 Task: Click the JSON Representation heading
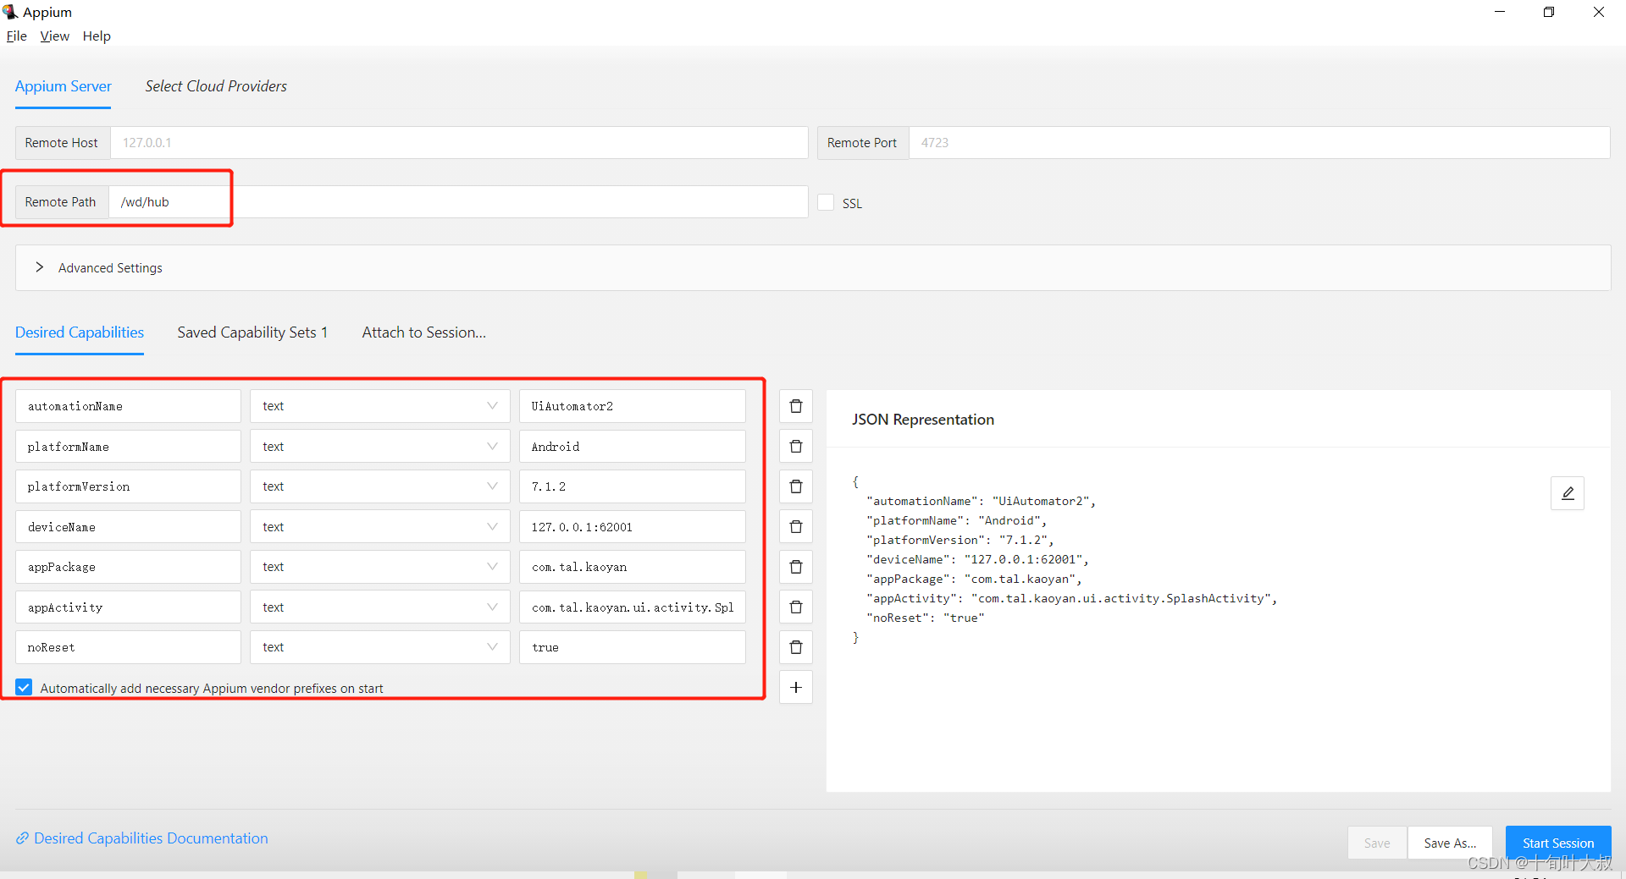922,420
